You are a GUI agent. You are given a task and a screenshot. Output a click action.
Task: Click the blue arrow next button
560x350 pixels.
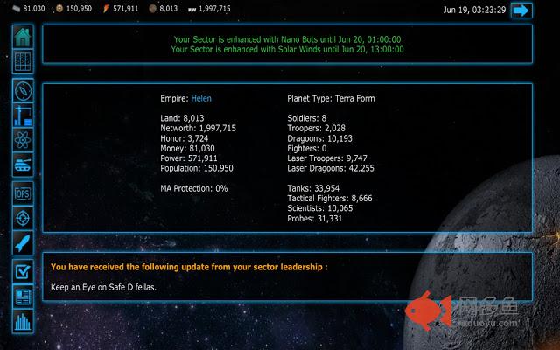click(521, 10)
